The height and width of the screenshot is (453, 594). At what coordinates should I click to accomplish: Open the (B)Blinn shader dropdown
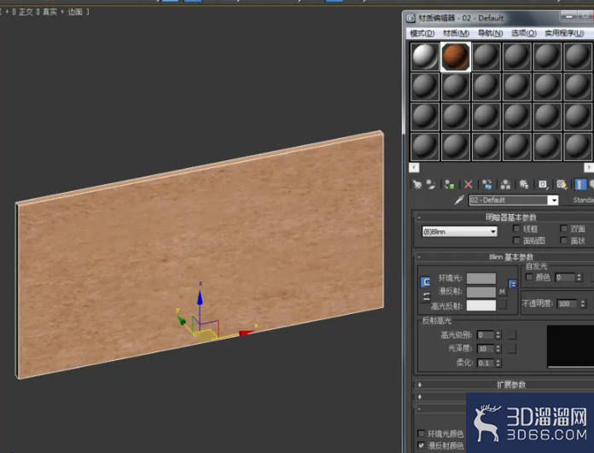(459, 231)
